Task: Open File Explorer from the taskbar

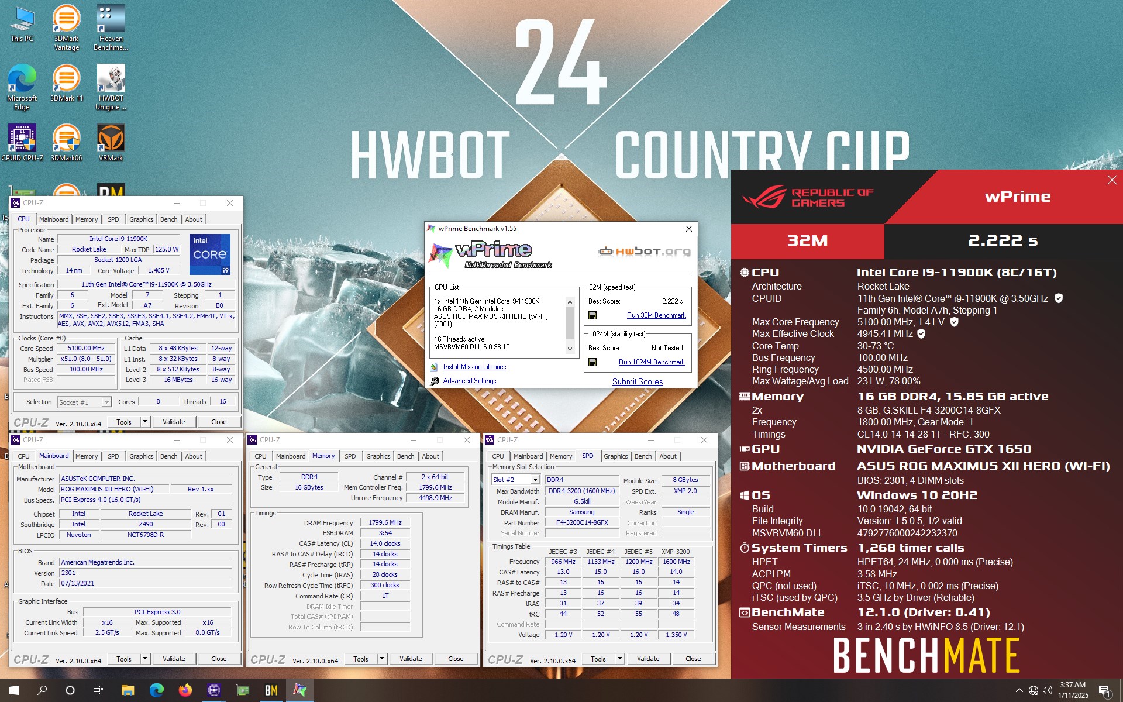Action: coord(128,690)
